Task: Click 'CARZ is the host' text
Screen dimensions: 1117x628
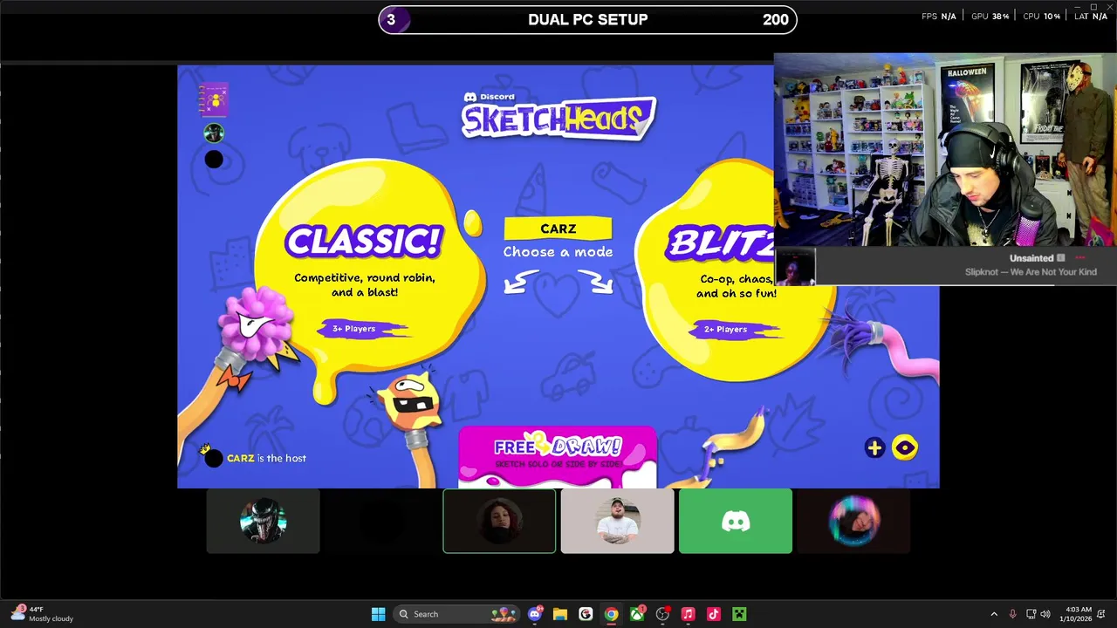Action: pos(266,458)
